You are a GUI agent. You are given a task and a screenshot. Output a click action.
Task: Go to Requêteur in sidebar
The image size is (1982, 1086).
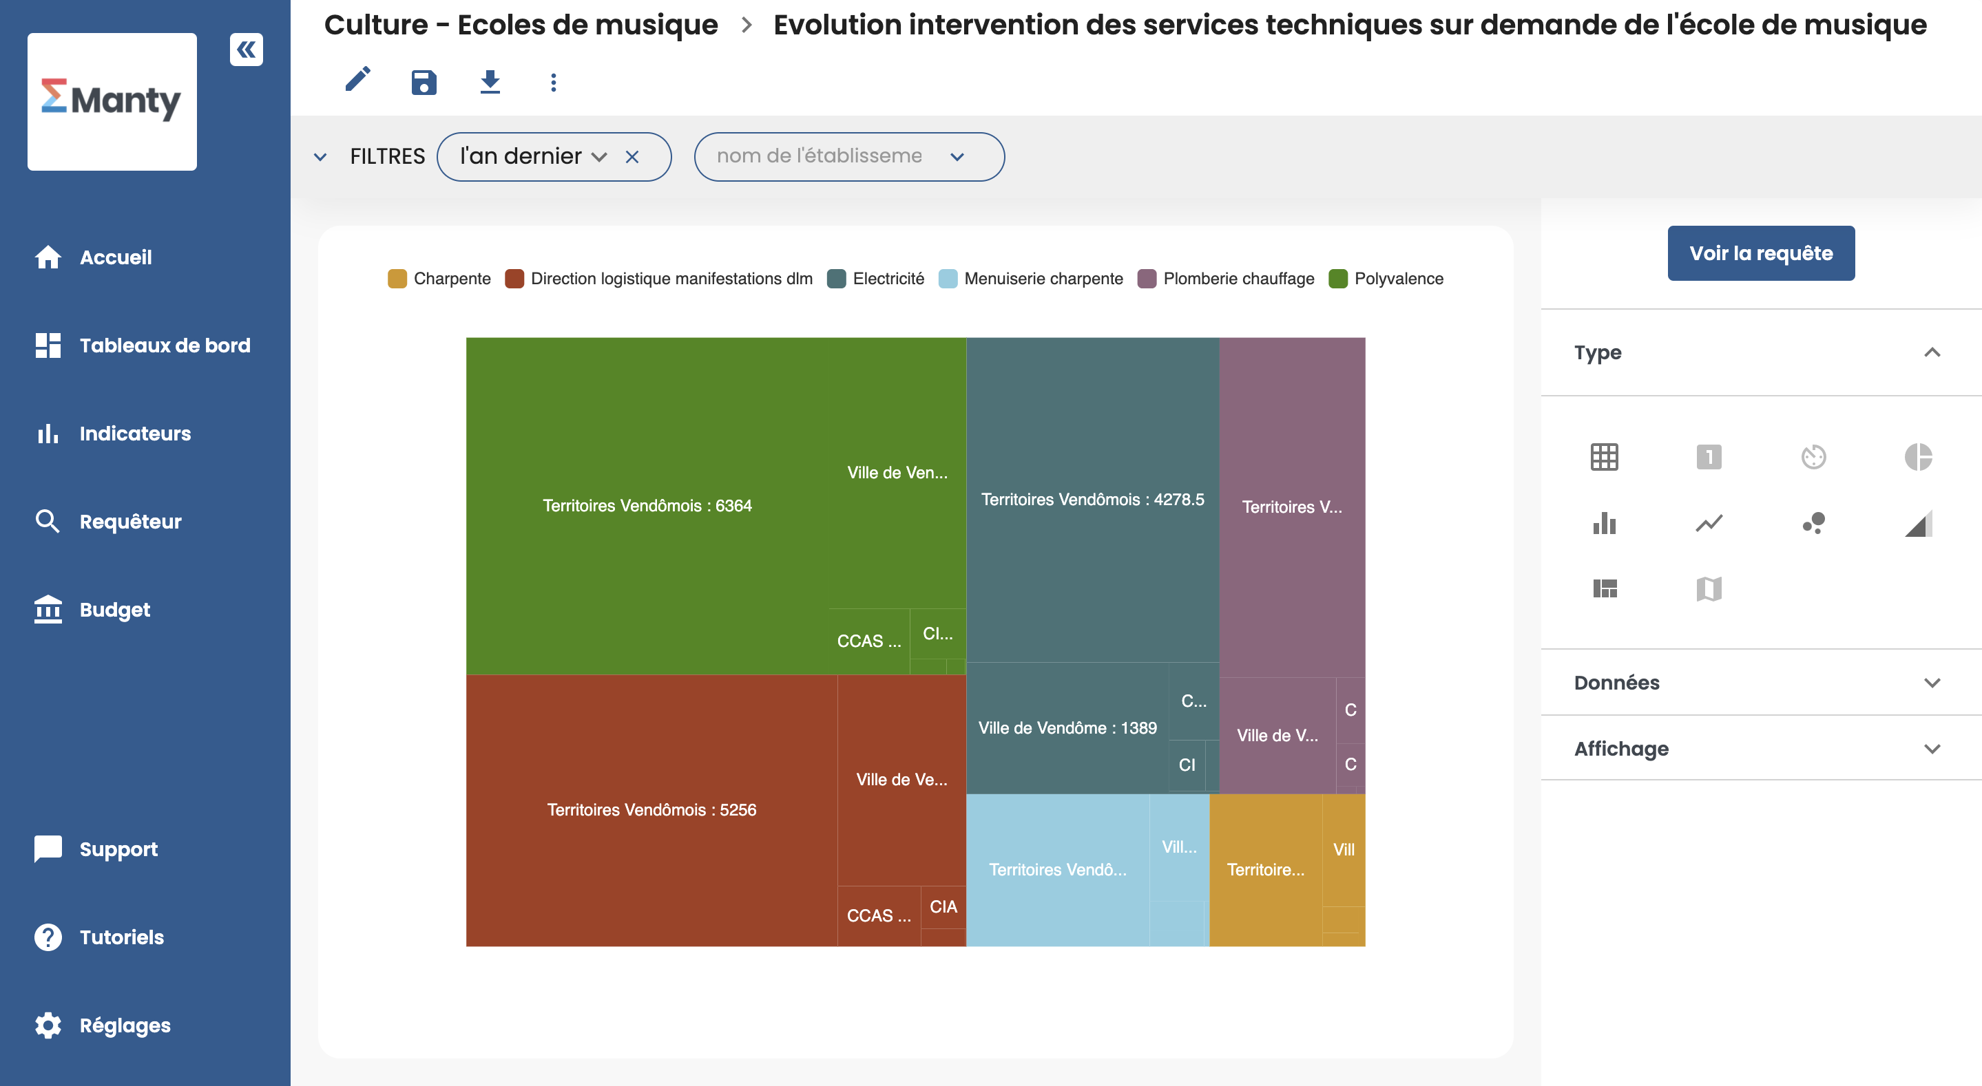point(130,522)
